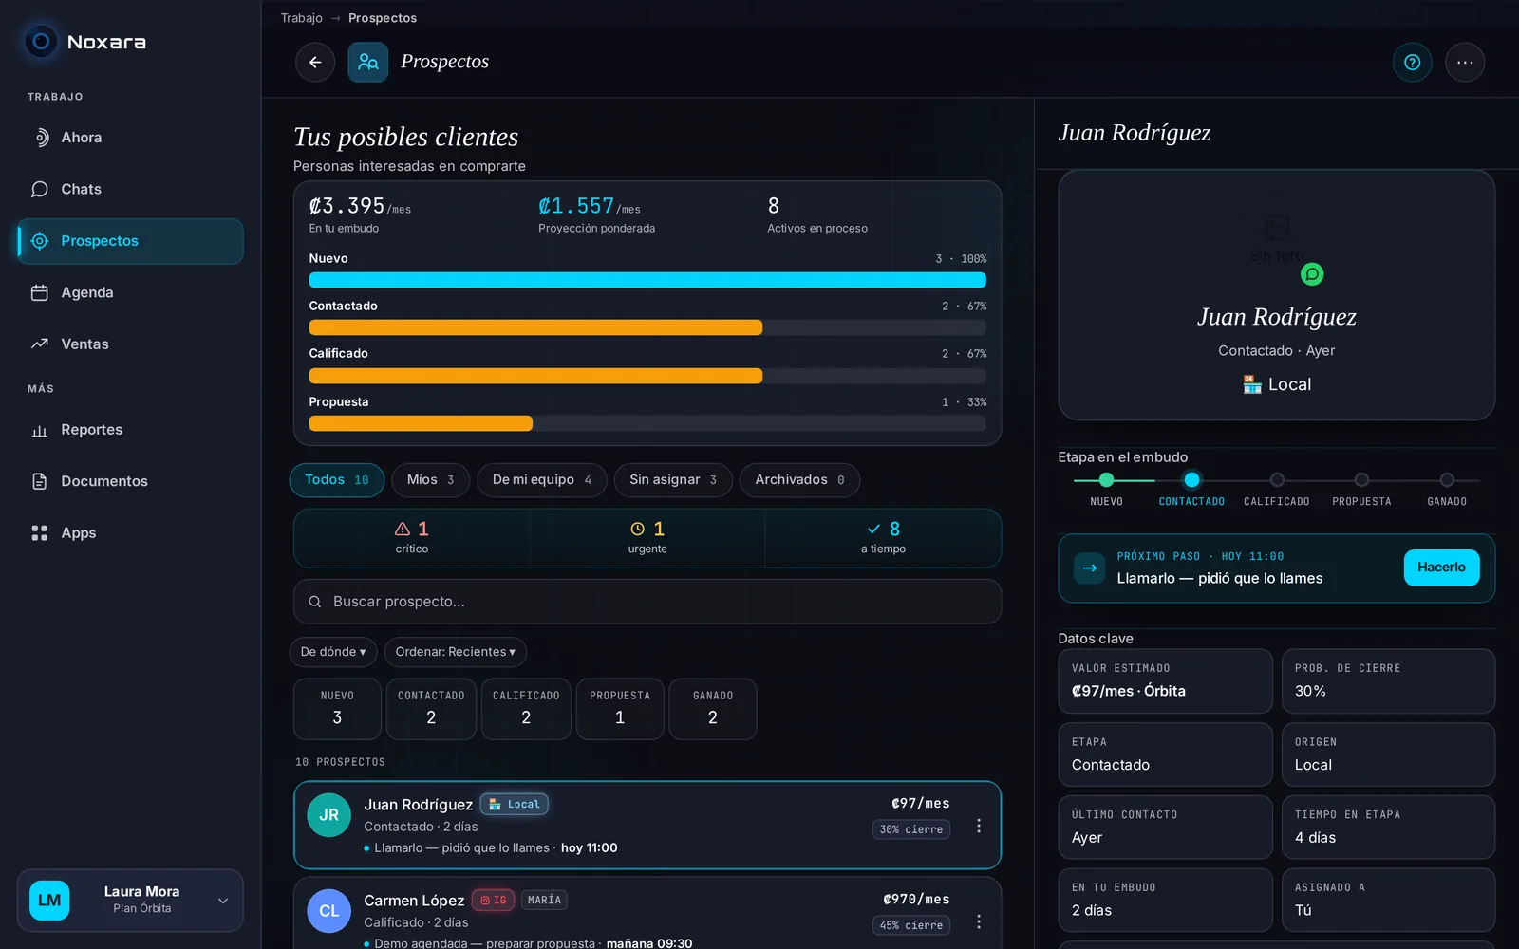Set funnel stage to Propuesta

coord(1361,488)
